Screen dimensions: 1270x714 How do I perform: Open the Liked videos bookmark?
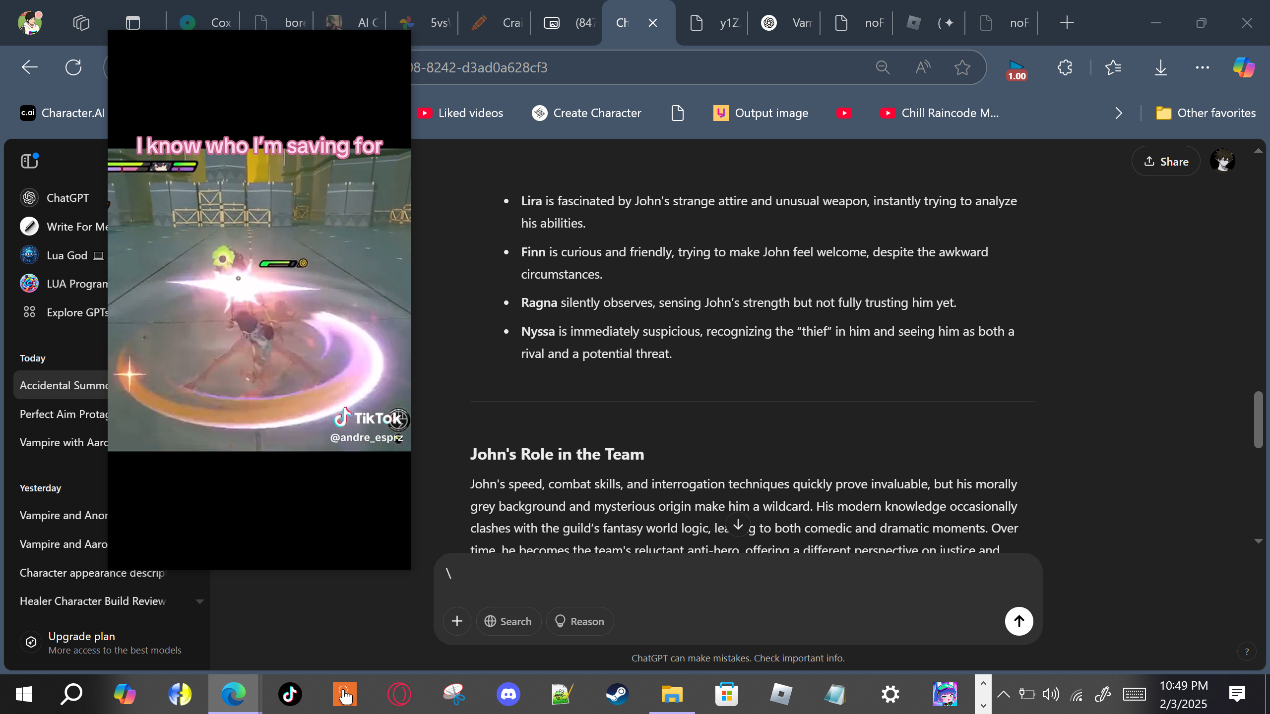[460, 113]
